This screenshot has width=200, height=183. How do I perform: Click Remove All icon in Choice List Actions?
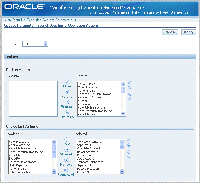66,170
